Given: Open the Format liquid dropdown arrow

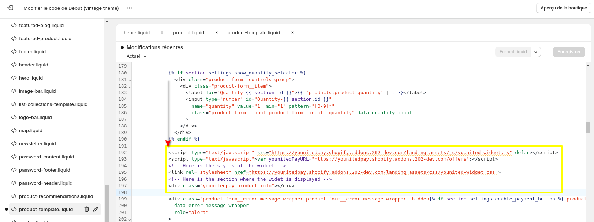Looking at the screenshot, I should 536,52.
